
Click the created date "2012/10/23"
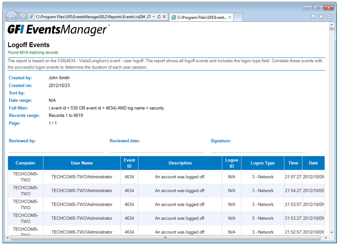[59, 85]
